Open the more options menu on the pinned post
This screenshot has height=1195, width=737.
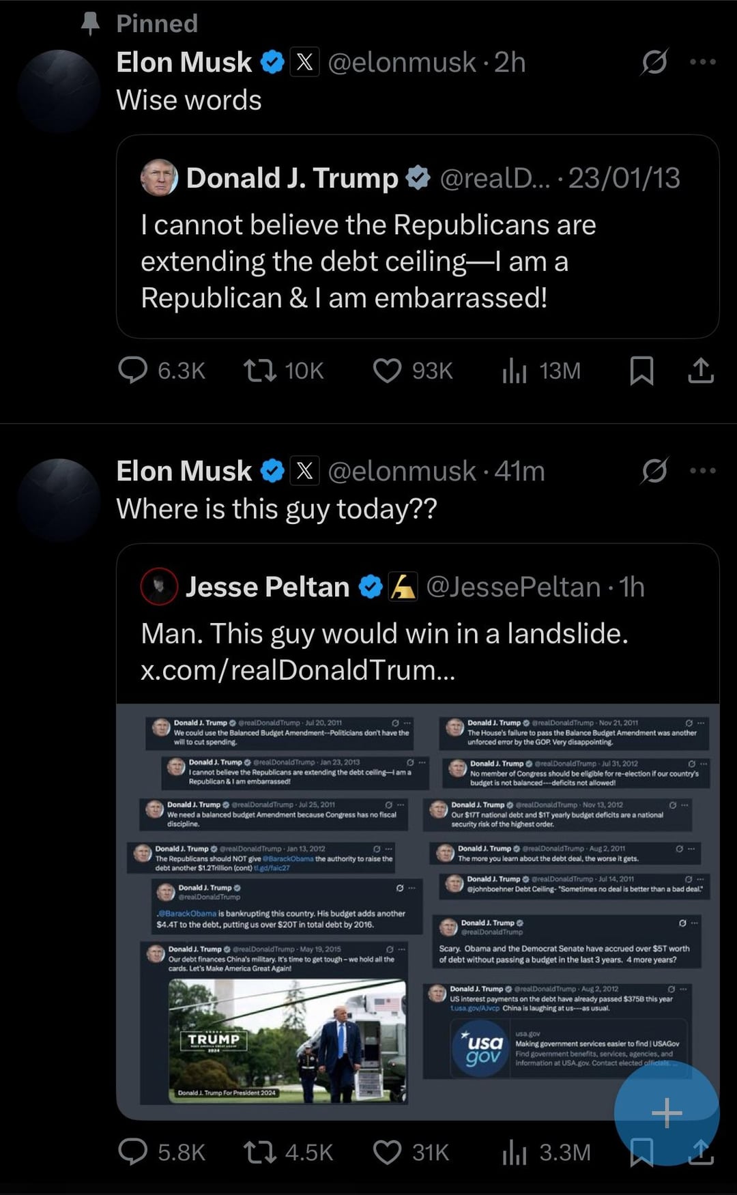point(703,62)
